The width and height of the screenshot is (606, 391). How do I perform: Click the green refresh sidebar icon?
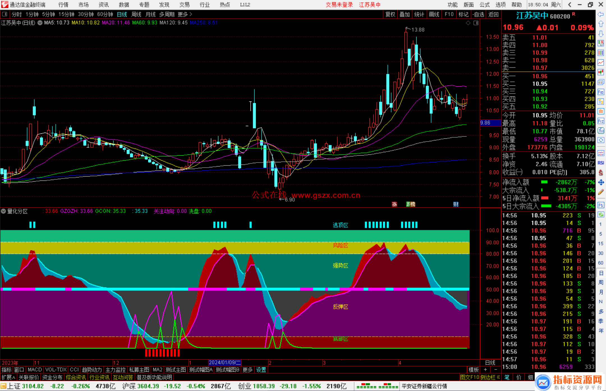[601, 215]
